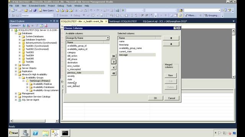Open the Tools menu
The height and width of the screenshot is (137, 245).
click(69, 6)
